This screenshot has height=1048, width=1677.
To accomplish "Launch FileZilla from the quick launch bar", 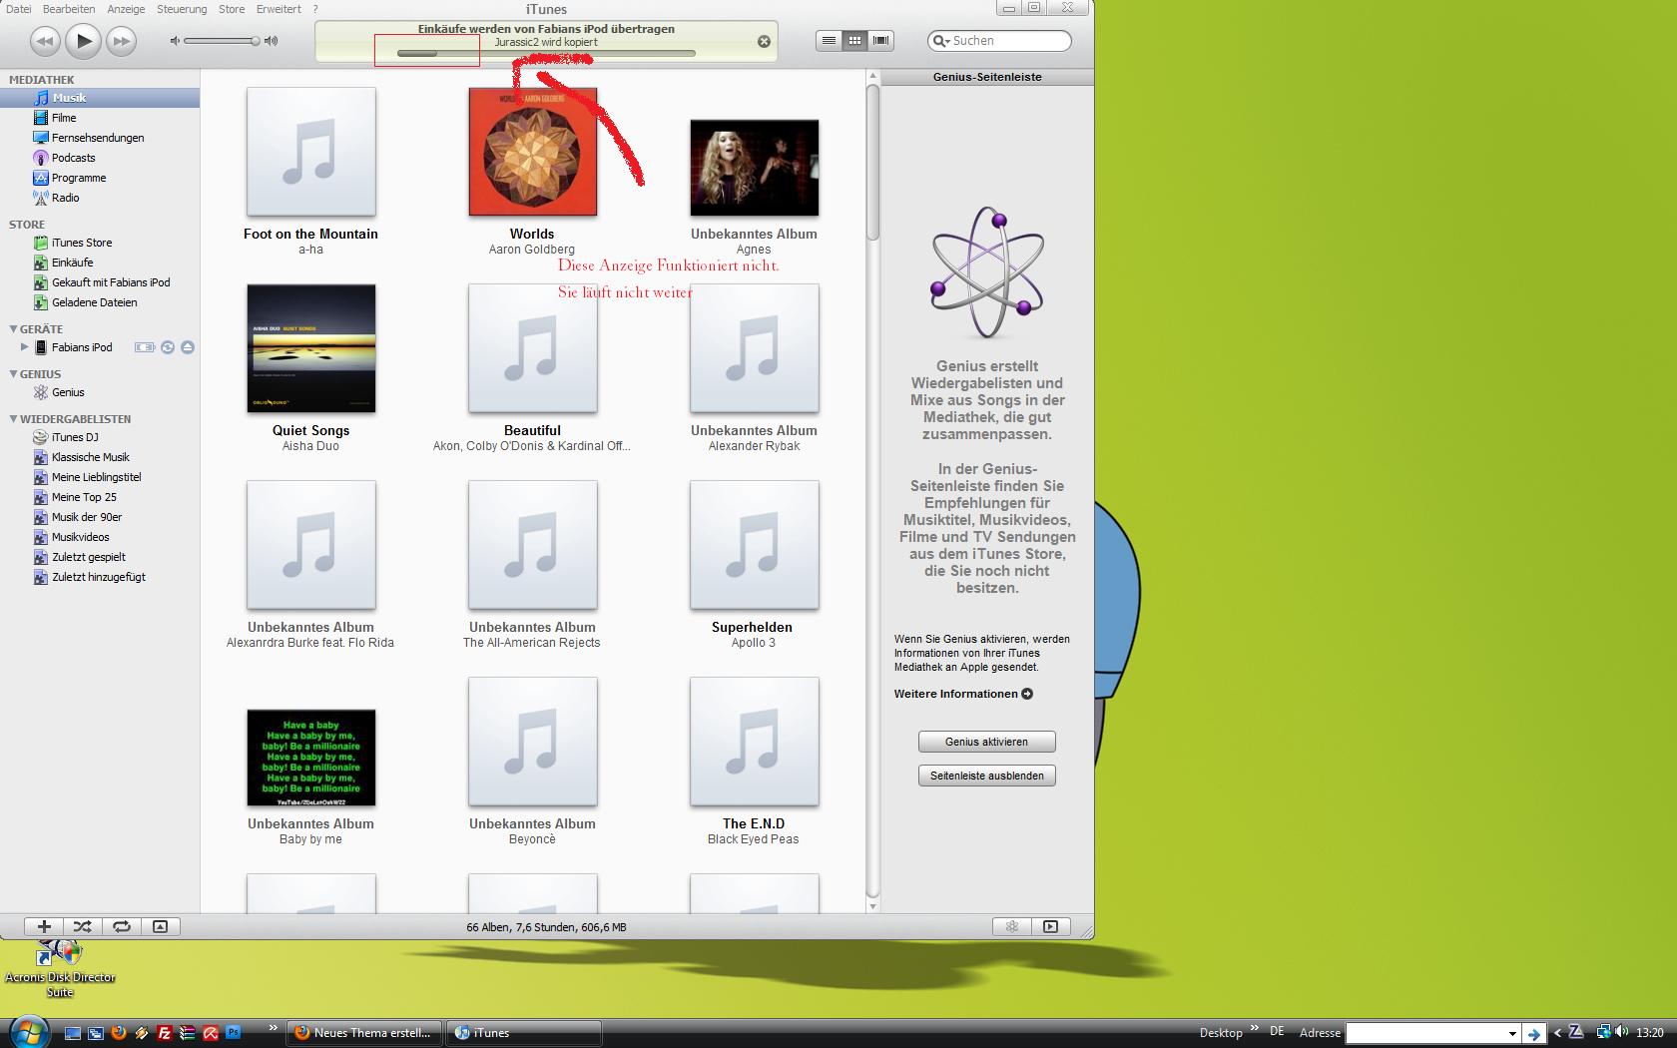I will coord(164,1033).
